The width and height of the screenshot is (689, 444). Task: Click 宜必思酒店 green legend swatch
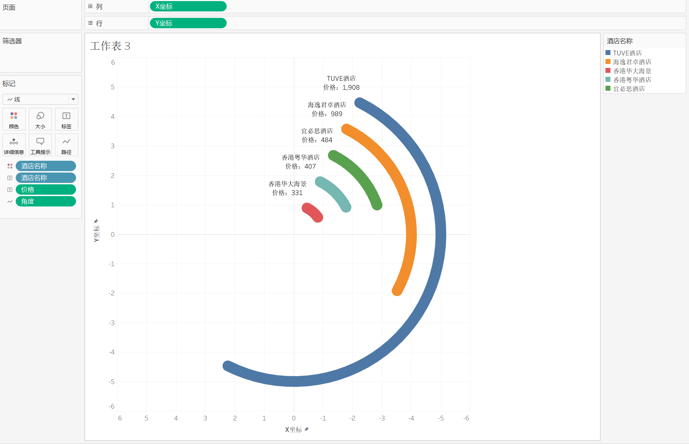pos(608,89)
